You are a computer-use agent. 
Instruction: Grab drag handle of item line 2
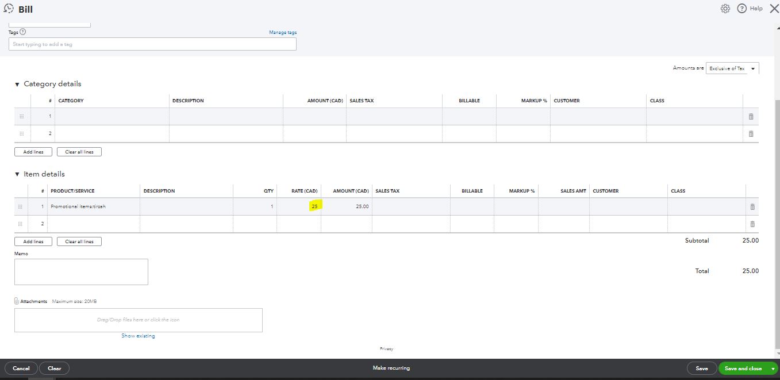(x=21, y=224)
